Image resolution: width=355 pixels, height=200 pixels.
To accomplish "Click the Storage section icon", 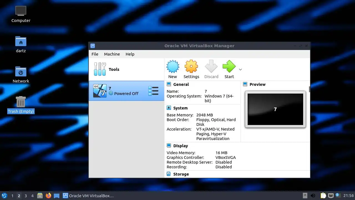I will pos(169,174).
